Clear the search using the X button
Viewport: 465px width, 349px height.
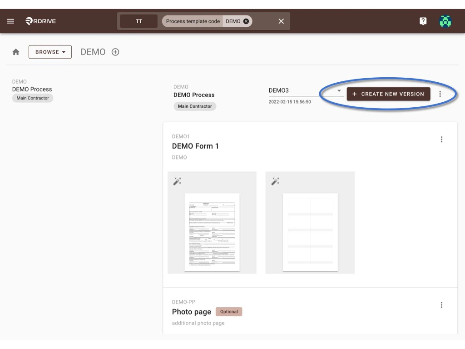point(281,21)
